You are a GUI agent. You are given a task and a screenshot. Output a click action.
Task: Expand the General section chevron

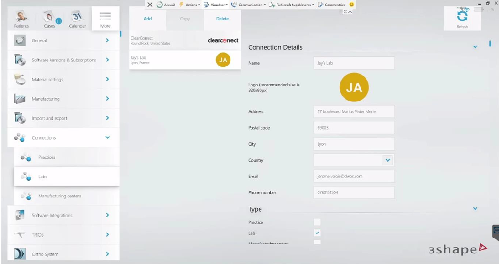pyautogui.click(x=108, y=40)
